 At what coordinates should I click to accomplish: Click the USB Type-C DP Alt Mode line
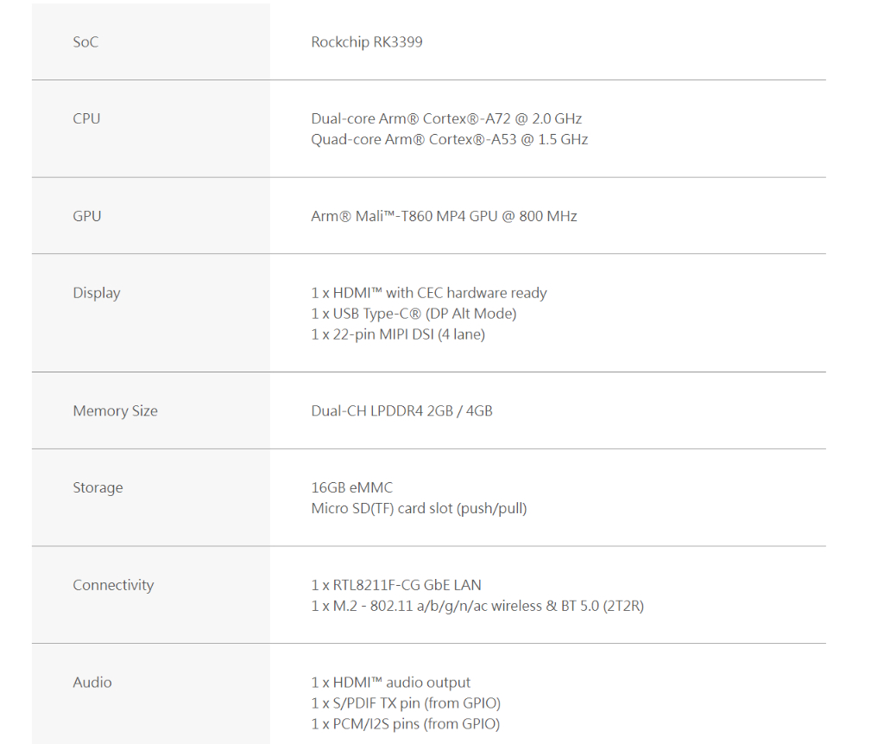(414, 314)
